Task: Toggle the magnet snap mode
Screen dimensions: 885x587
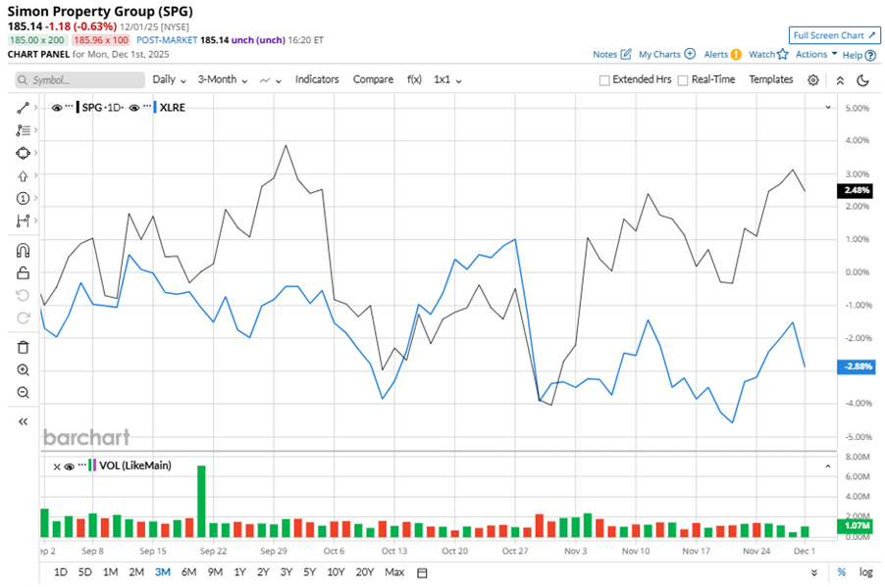Action: (23, 250)
